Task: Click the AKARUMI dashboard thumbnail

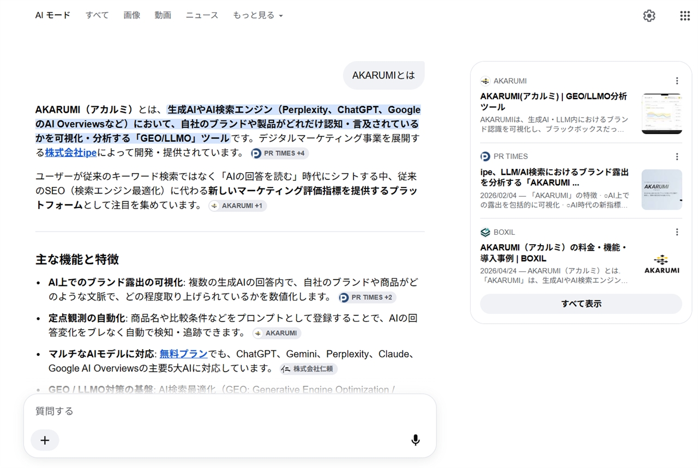Action: coord(661,114)
